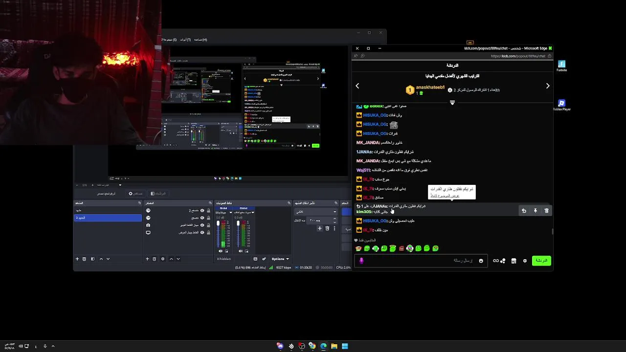
Task: Pop out the OBS Sources dock
Action: pyautogui.click(x=210, y=203)
